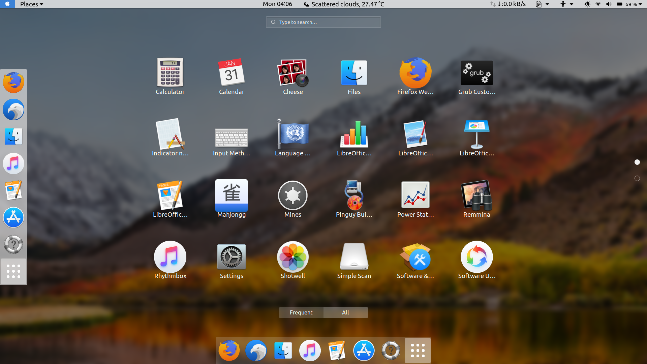Open the Mahjongg game
The image size is (647, 364).
click(231, 195)
